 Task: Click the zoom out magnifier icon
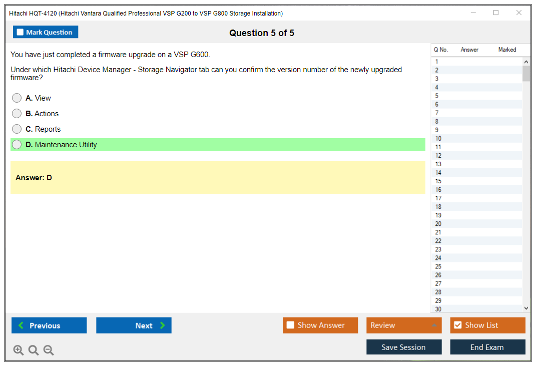(49, 350)
